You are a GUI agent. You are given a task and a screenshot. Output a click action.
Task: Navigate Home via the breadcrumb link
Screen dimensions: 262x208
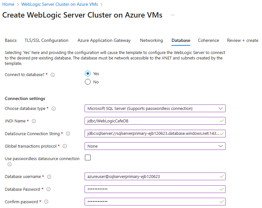coord(8,4)
